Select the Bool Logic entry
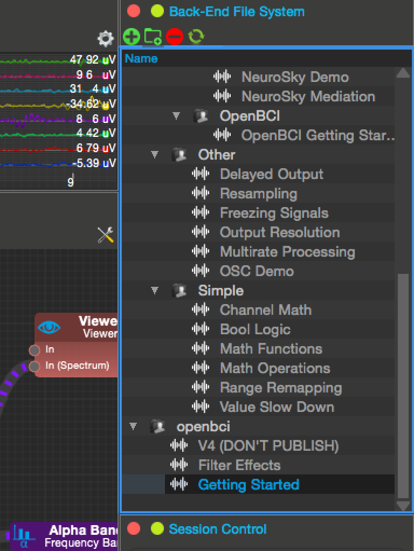The height and width of the screenshot is (551, 414). point(255,329)
